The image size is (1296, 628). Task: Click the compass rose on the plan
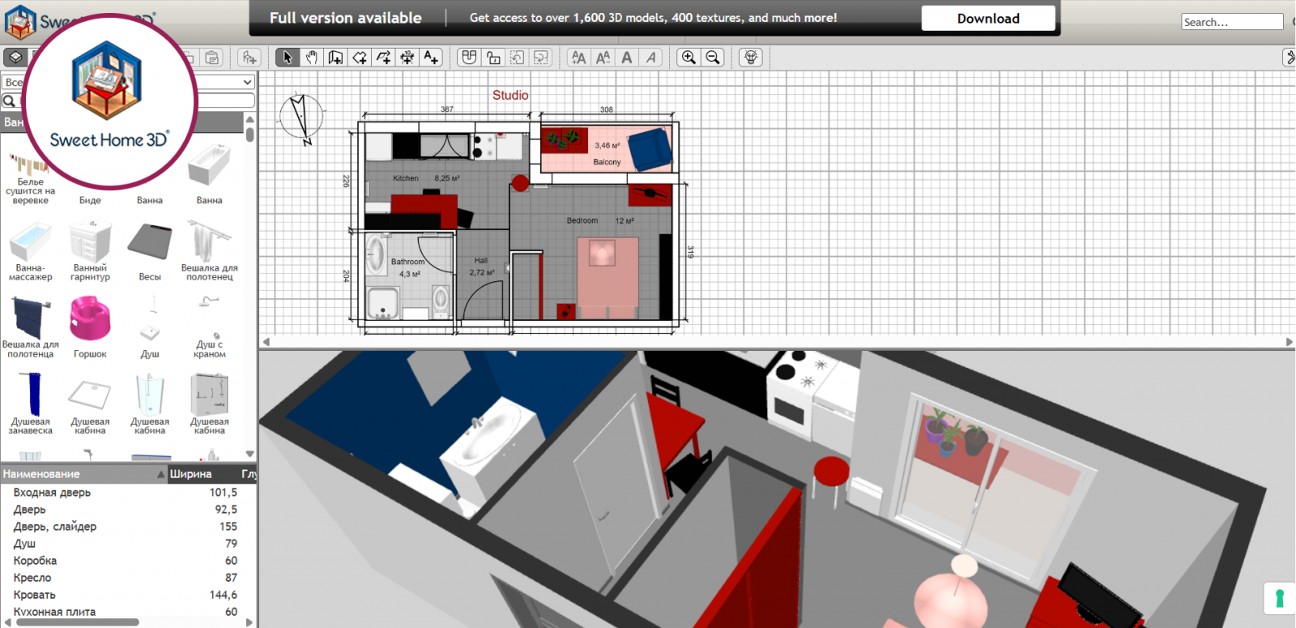(301, 118)
